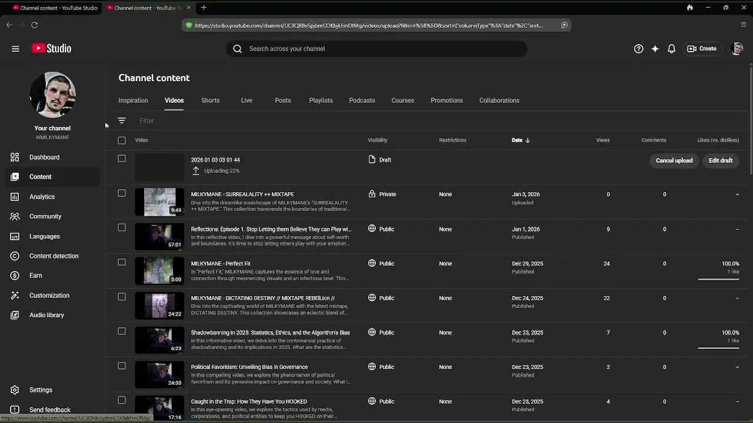Check the Political Favoritism row checkbox
The image size is (753, 423).
point(122,366)
